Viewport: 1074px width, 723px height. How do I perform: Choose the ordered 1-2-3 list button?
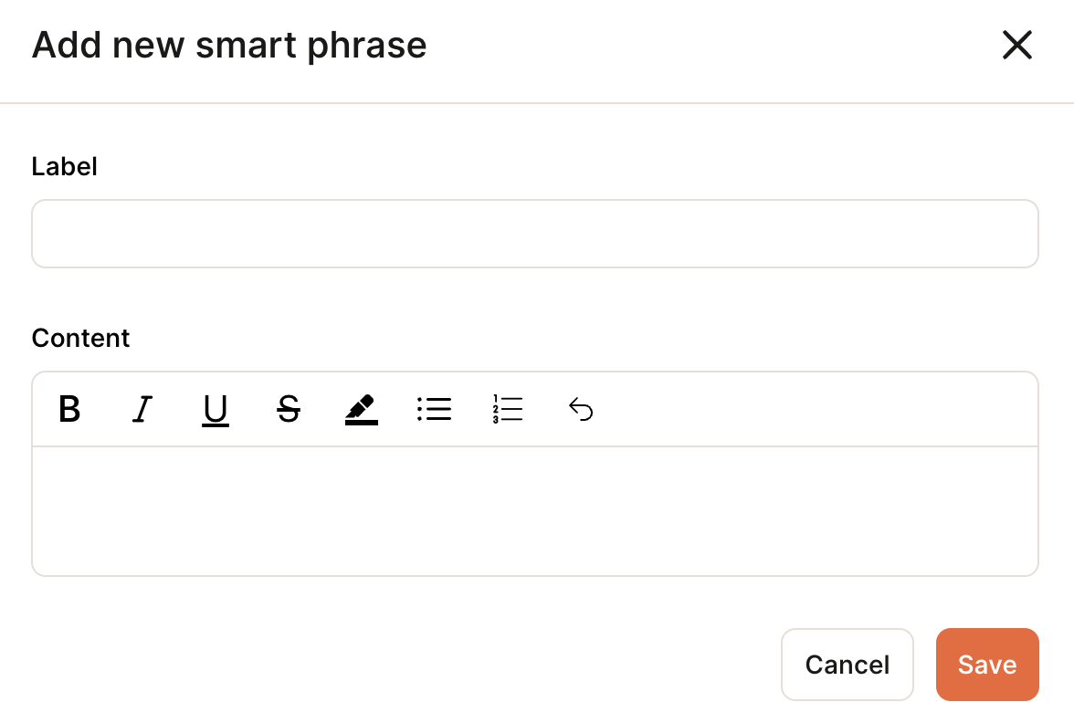point(508,409)
